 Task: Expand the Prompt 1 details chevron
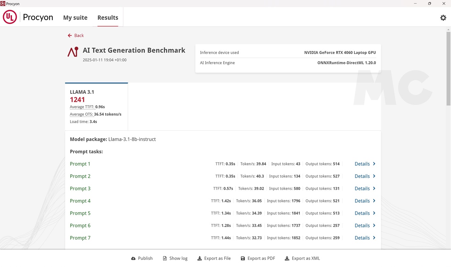pyautogui.click(x=374, y=164)
